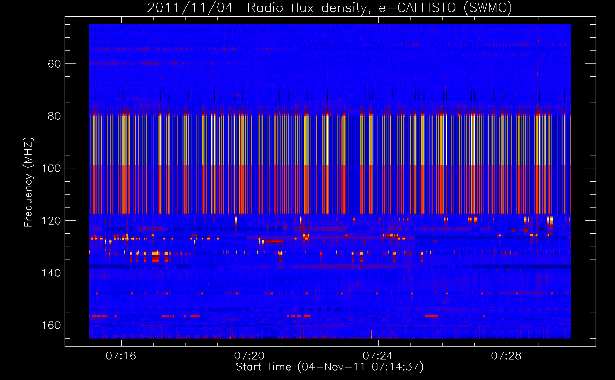Click the 07:20 time tick label
Viewport: 615px width, 380px height.
[x=249, y=356]
